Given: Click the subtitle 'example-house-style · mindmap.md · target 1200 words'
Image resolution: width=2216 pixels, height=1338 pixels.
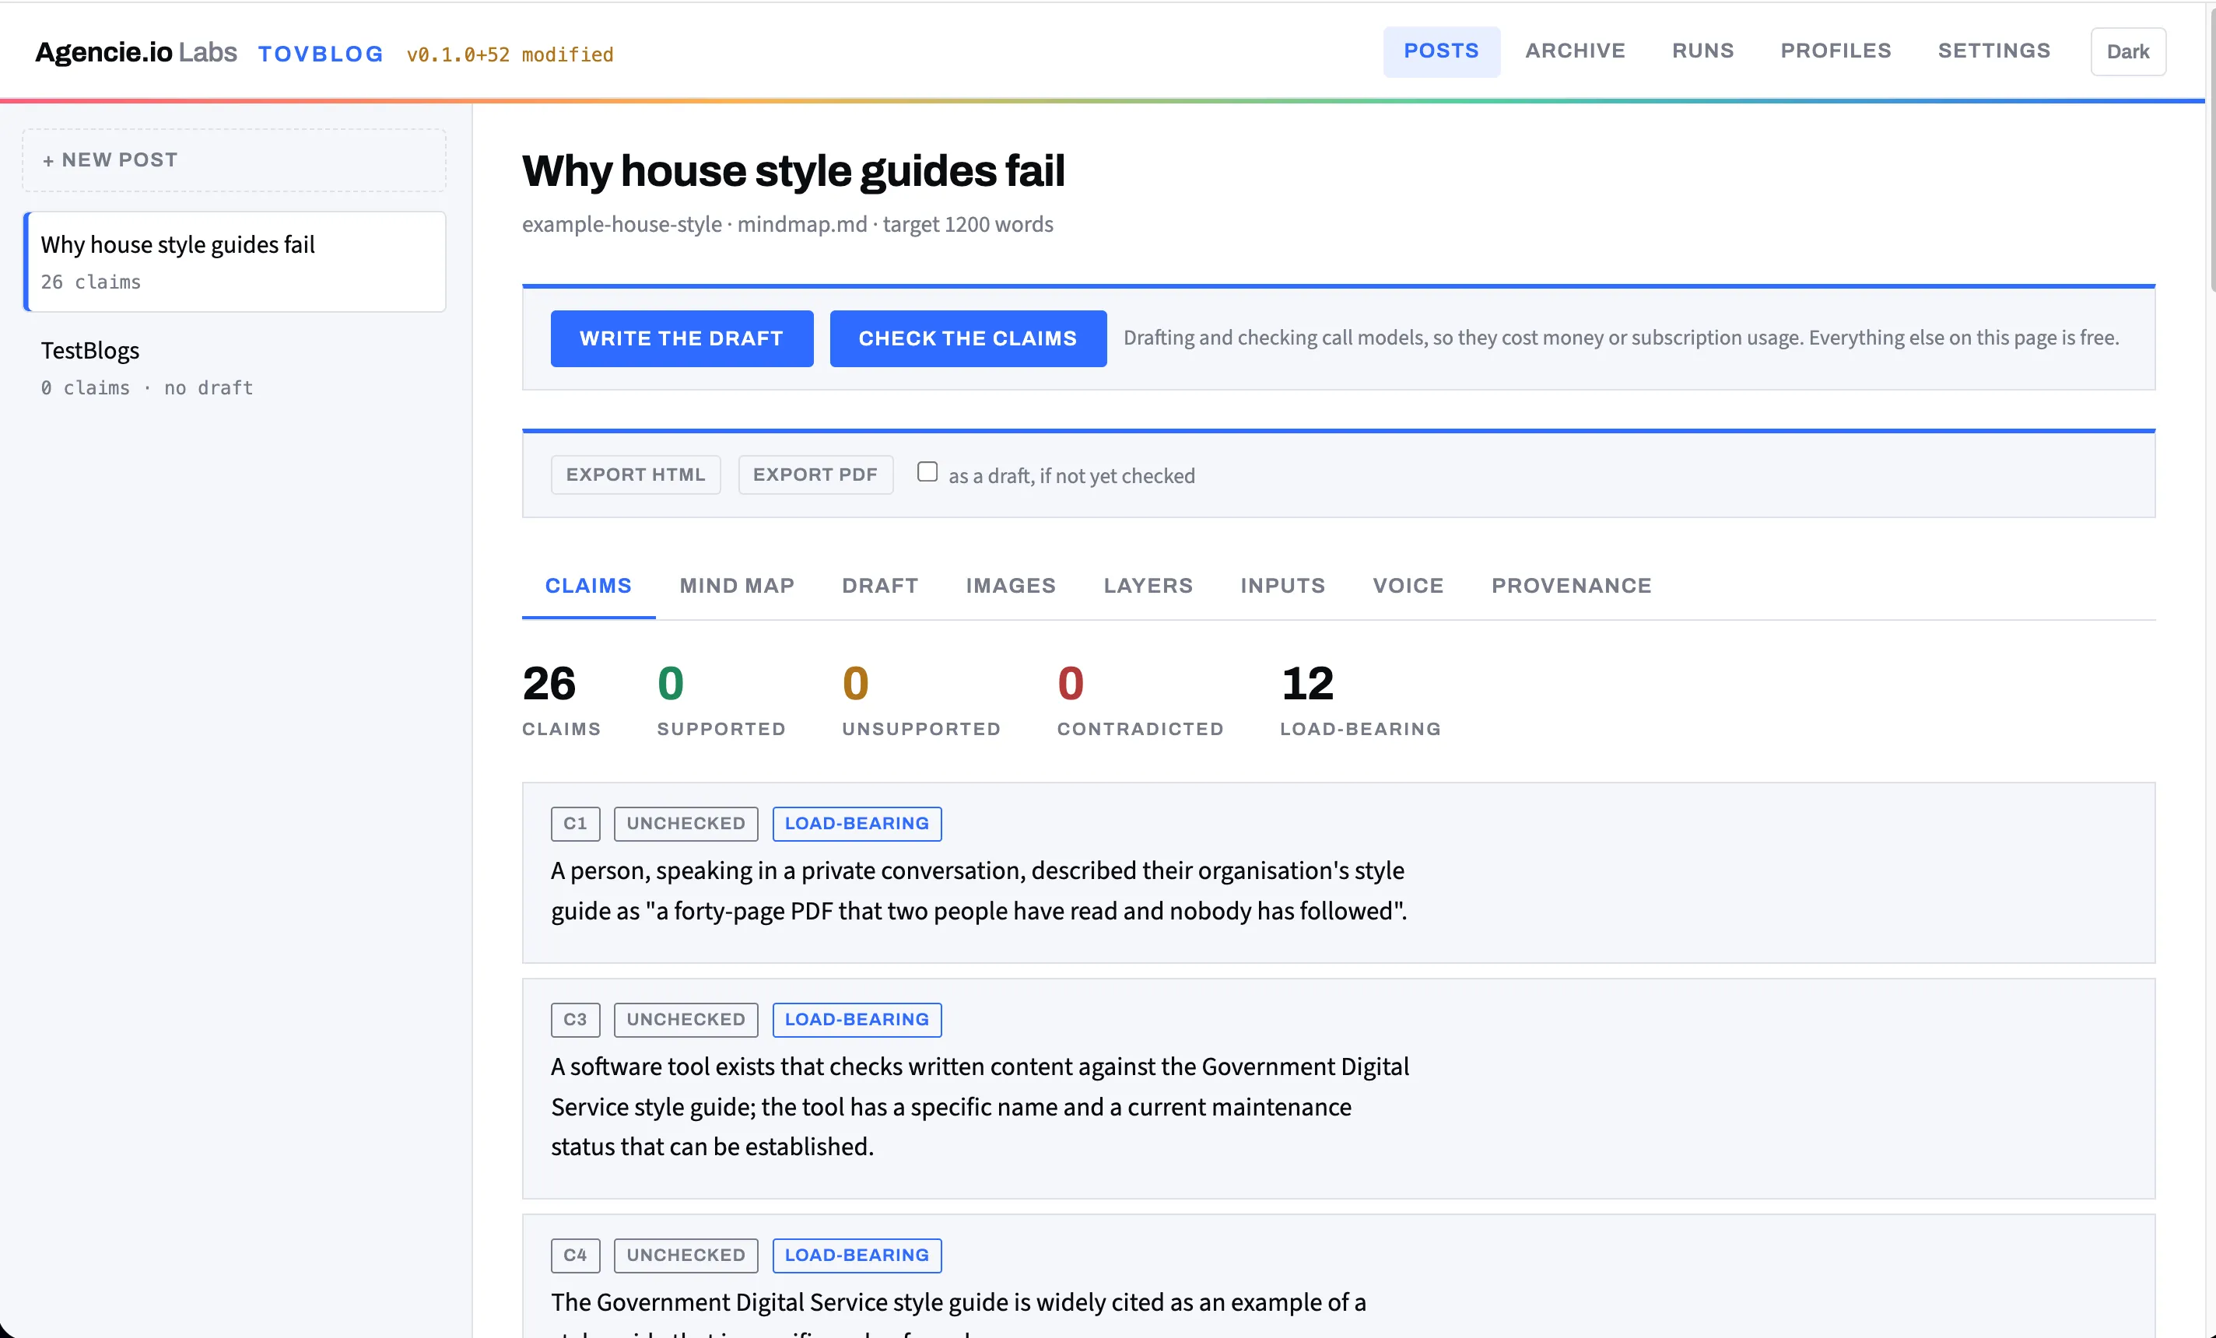Looking at the screenshot, I should pyautogui.click(x=788, y=225).
